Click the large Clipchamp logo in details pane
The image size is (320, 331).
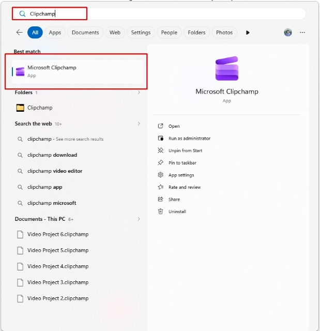(227, 68)
